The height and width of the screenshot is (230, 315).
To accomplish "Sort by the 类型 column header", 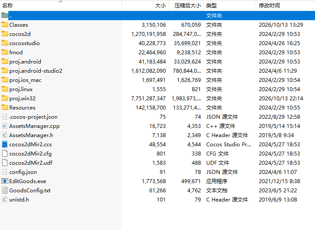I will [x=230, y=6].
